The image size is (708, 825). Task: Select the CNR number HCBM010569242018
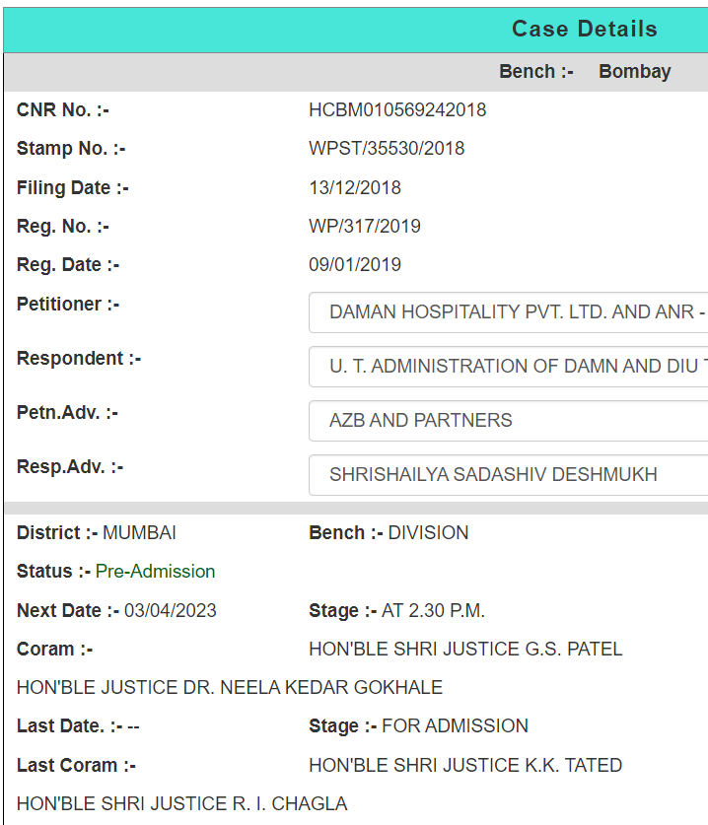(397, 110)
